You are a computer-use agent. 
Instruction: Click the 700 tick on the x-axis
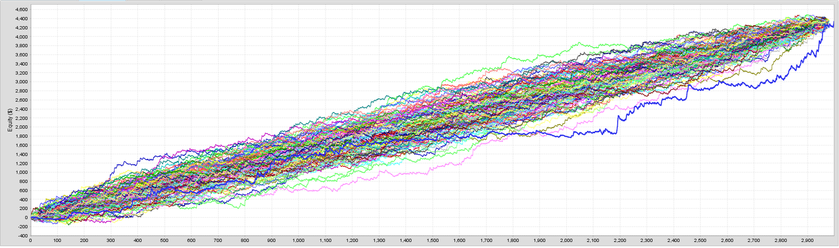(x=218, y=241)
